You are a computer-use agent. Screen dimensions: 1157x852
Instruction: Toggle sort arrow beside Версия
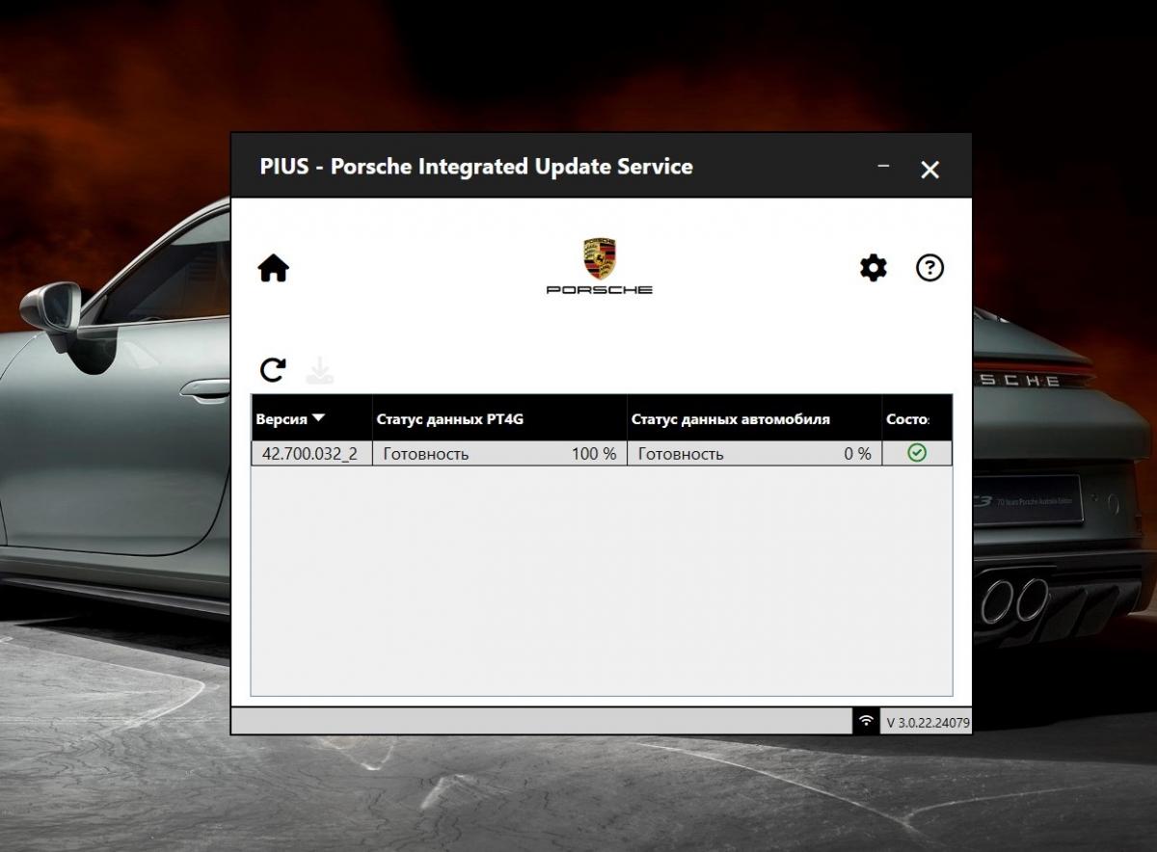click(x=319, y=418)
